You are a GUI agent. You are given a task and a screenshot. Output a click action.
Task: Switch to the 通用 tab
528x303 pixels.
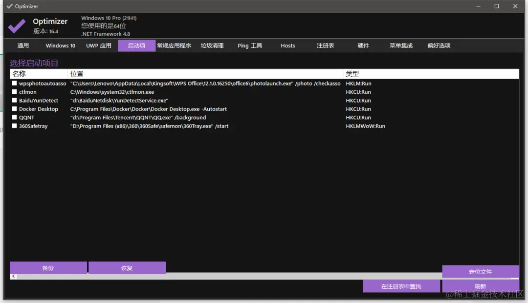(x=23, y=45)
